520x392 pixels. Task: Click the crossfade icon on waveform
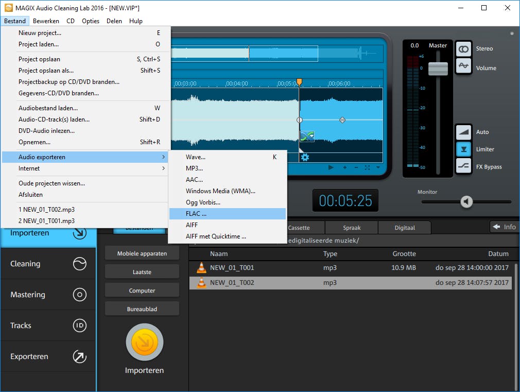tap(307, 137)
